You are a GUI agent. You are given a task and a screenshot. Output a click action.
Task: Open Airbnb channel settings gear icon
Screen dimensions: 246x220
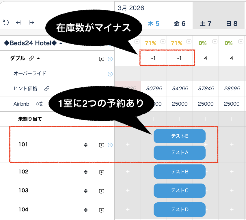(40, 104)
